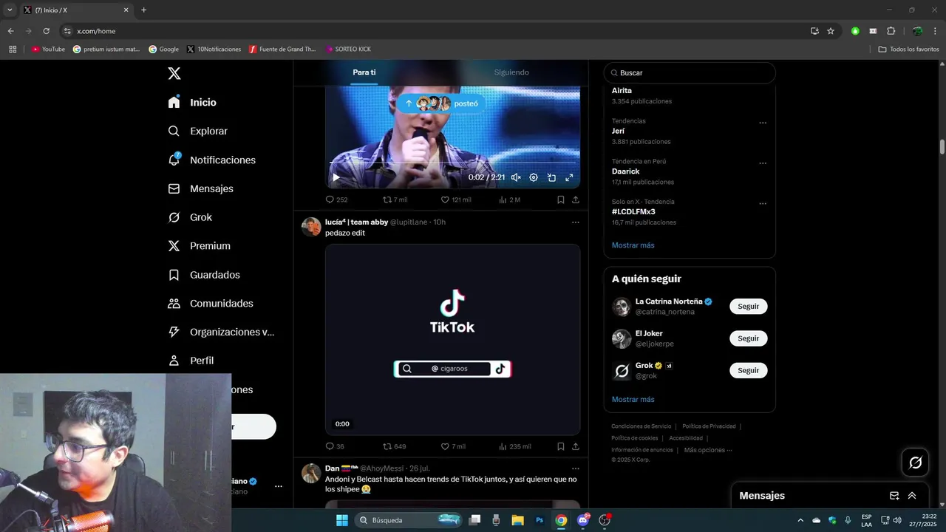Open Photoshop from taskbar
The height and width of the screenshot is (532, 946).
[x=540, y=520]
